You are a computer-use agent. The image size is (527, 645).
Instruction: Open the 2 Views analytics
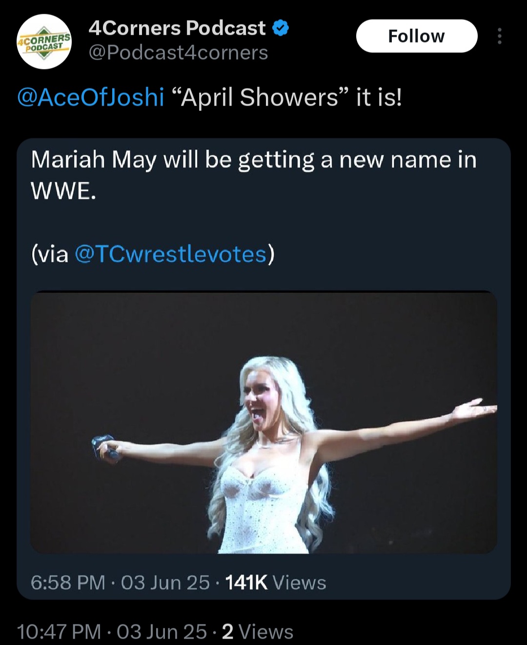coord(258,631)
